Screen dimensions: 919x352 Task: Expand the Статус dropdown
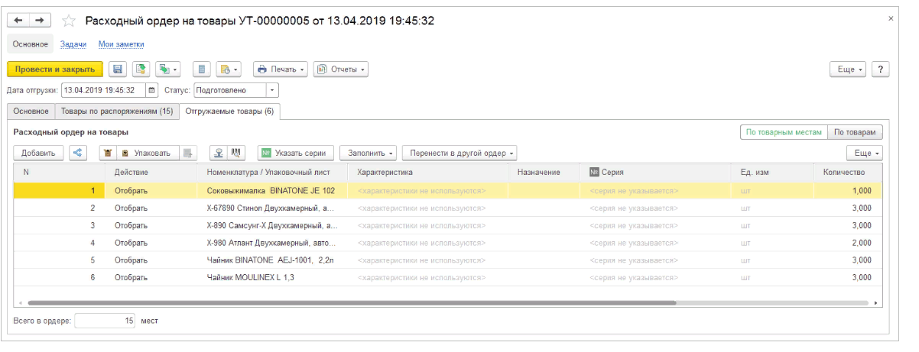273,90
